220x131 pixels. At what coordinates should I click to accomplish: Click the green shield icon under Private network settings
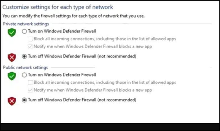(x=12, y=32)
